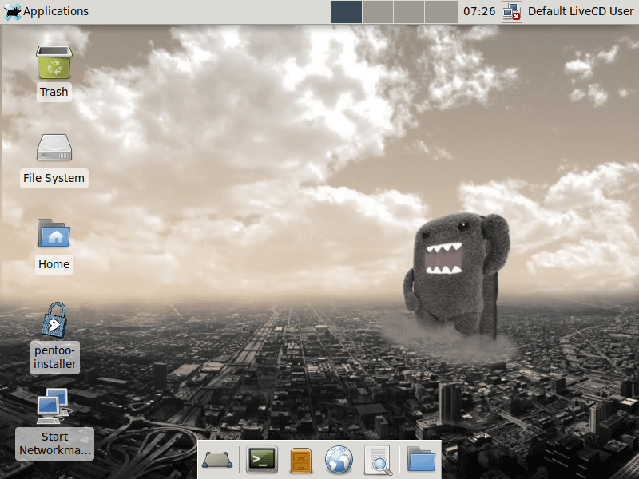Viewport: 639px width, 479px height.
Task: Launch the web browser globe icon
Action: point(339,460)
